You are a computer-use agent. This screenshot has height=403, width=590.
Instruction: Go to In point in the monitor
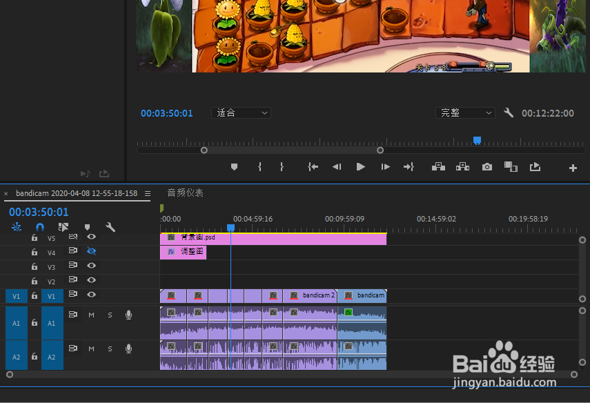pos(313,167)
